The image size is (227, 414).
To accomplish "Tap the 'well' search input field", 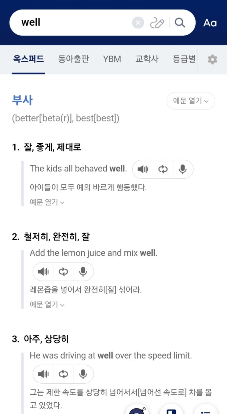I will tap(73, 23).
